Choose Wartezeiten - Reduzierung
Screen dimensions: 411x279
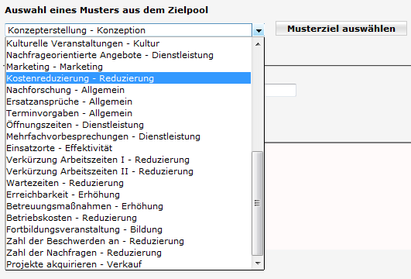coord(128,183)
